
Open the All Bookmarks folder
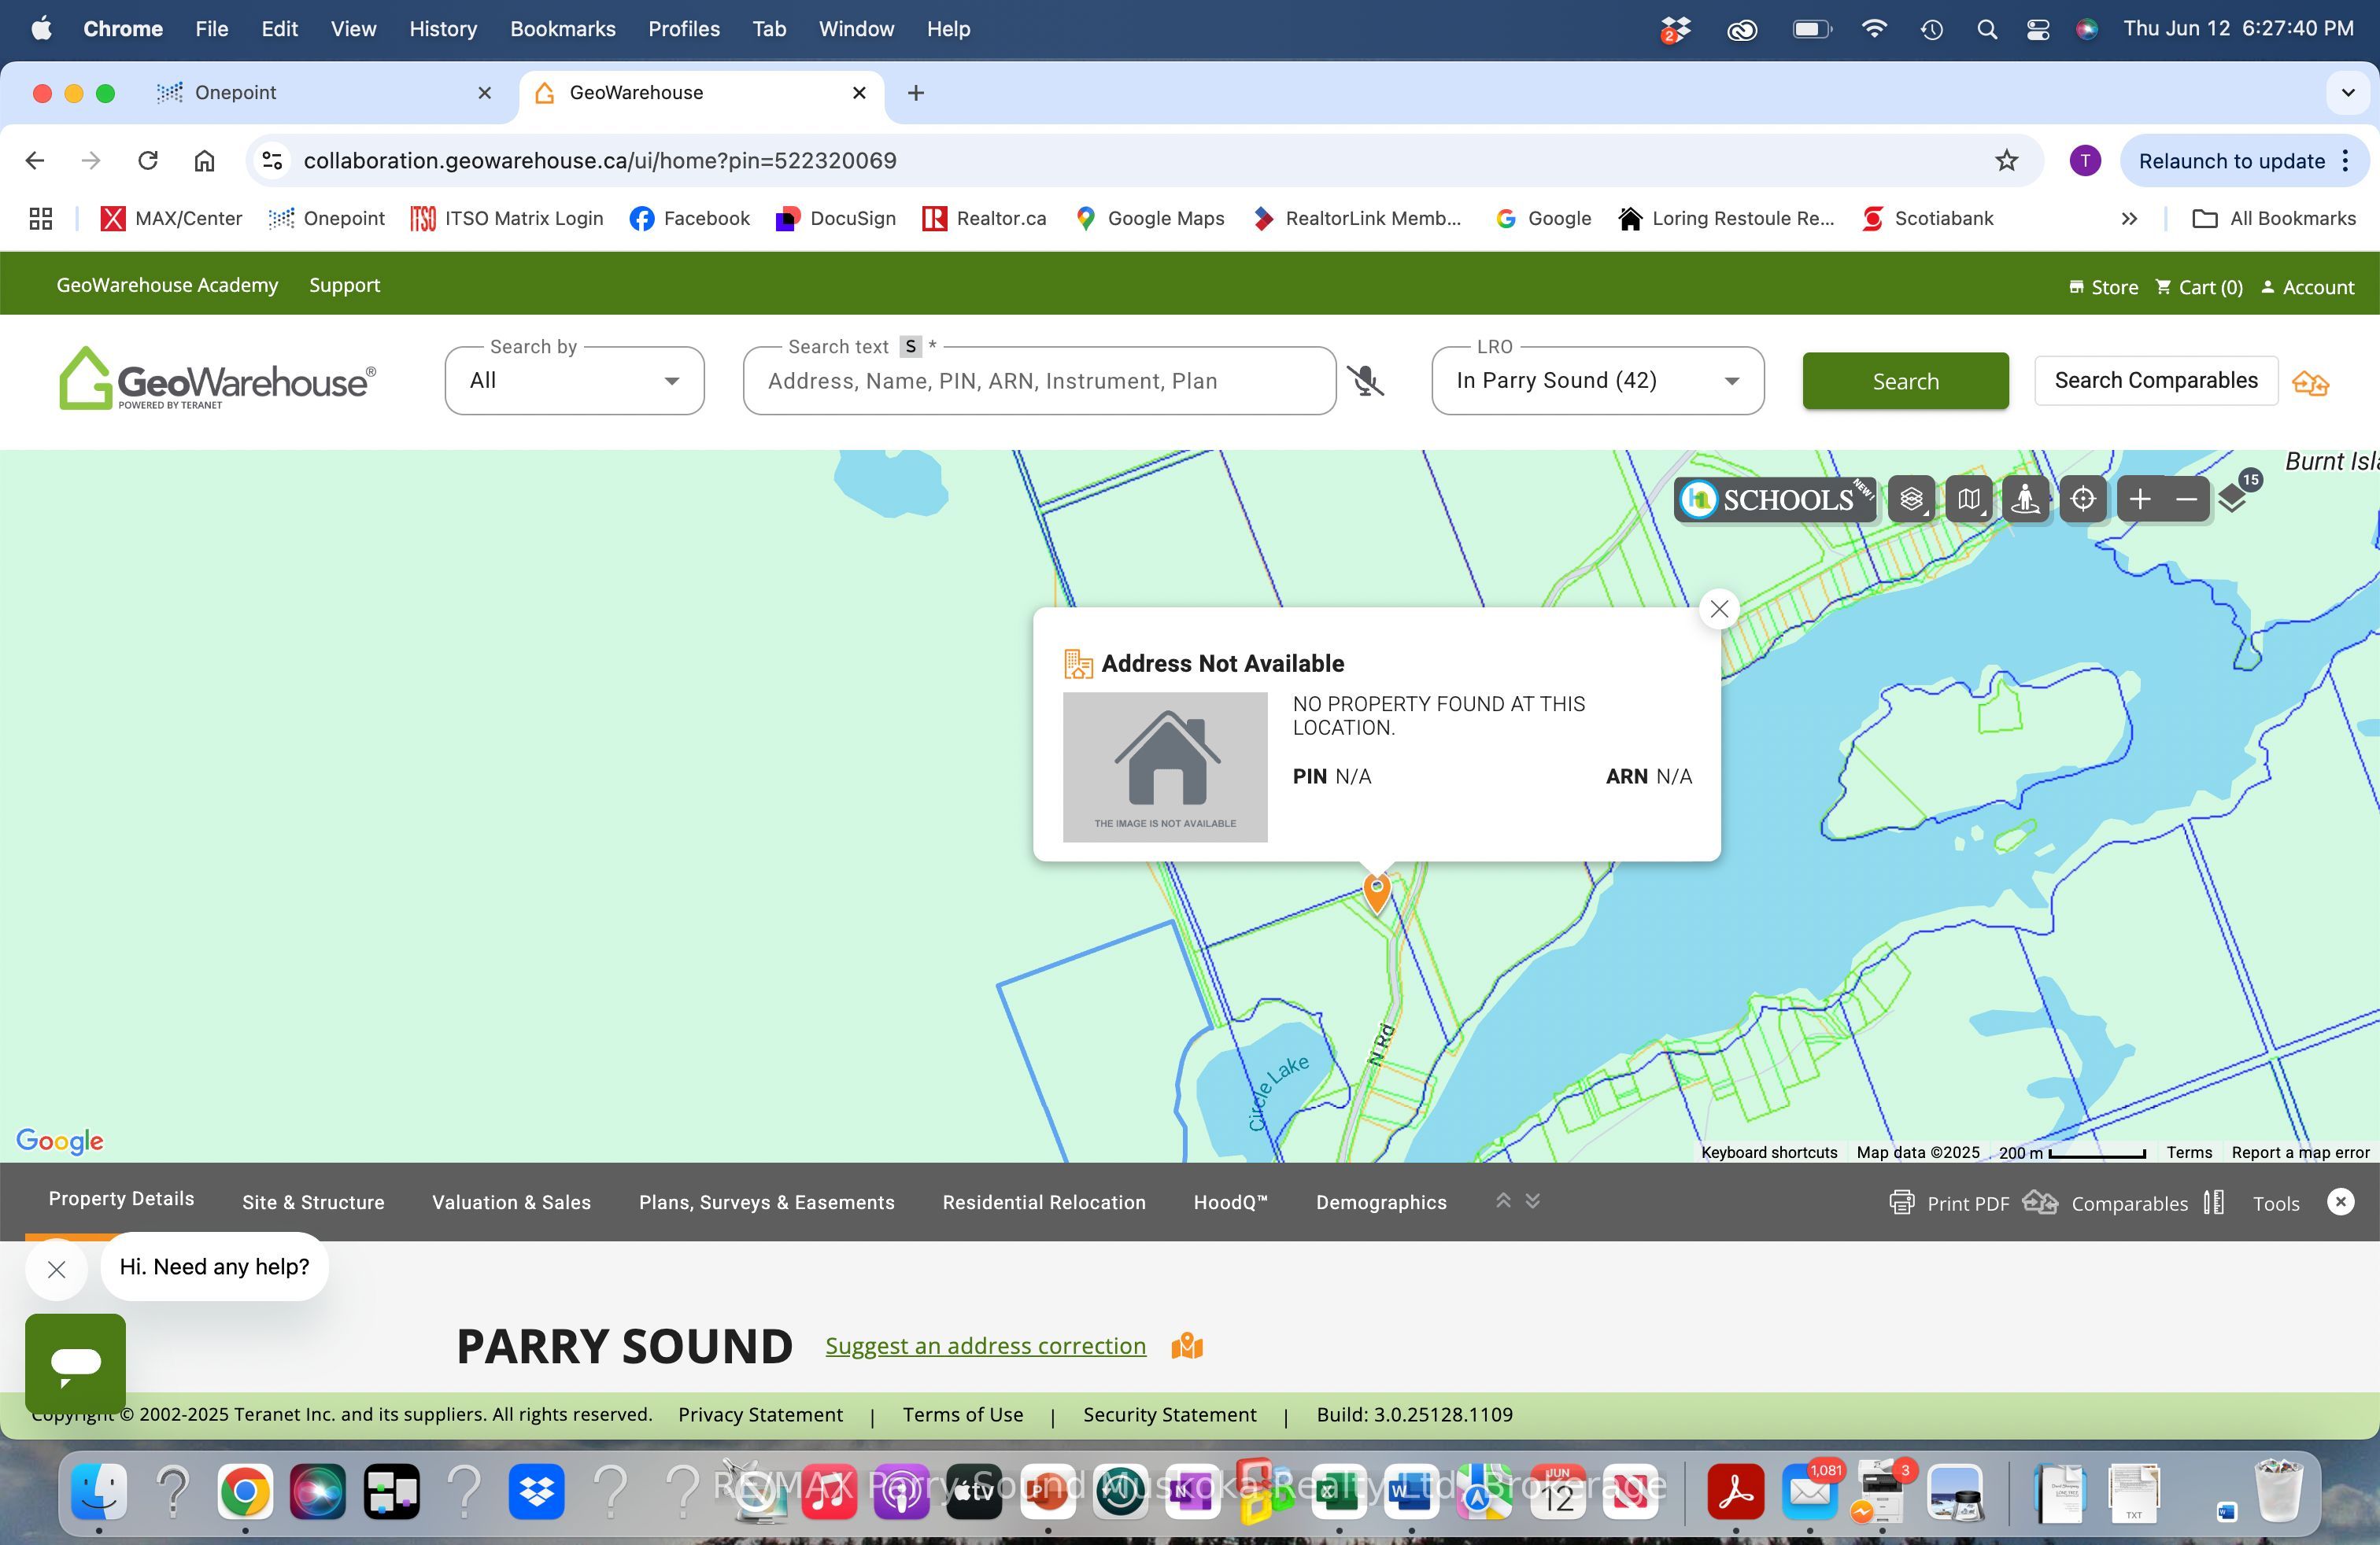pyautogui.click(x=2274, y=218)
